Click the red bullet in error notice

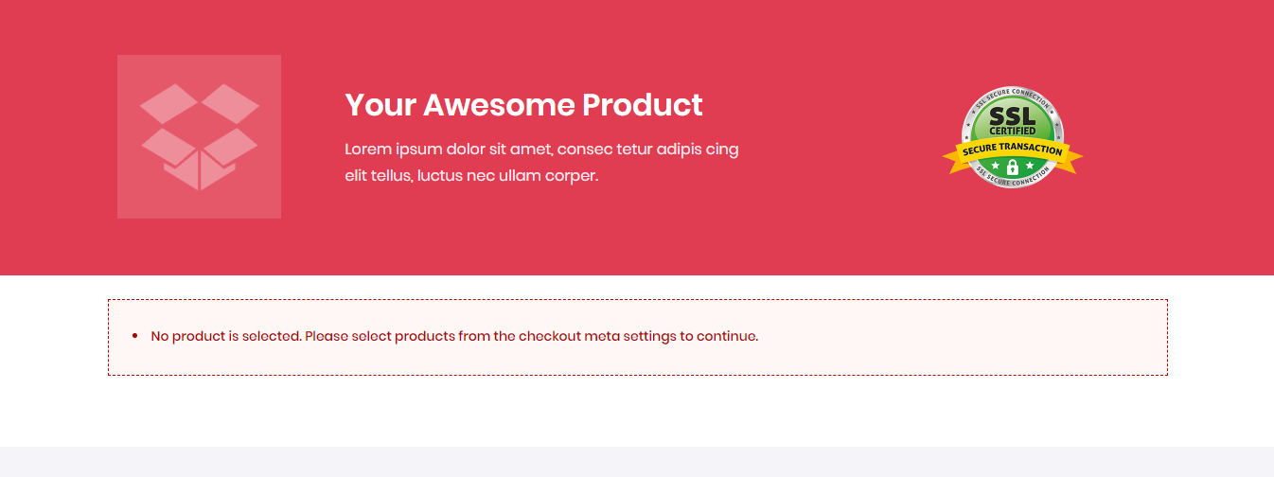[x=134, y=336]
